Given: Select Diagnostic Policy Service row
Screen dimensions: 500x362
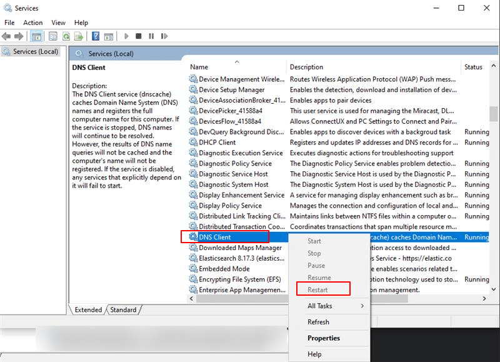Looking at the screenshot, I should coord(338,163).
